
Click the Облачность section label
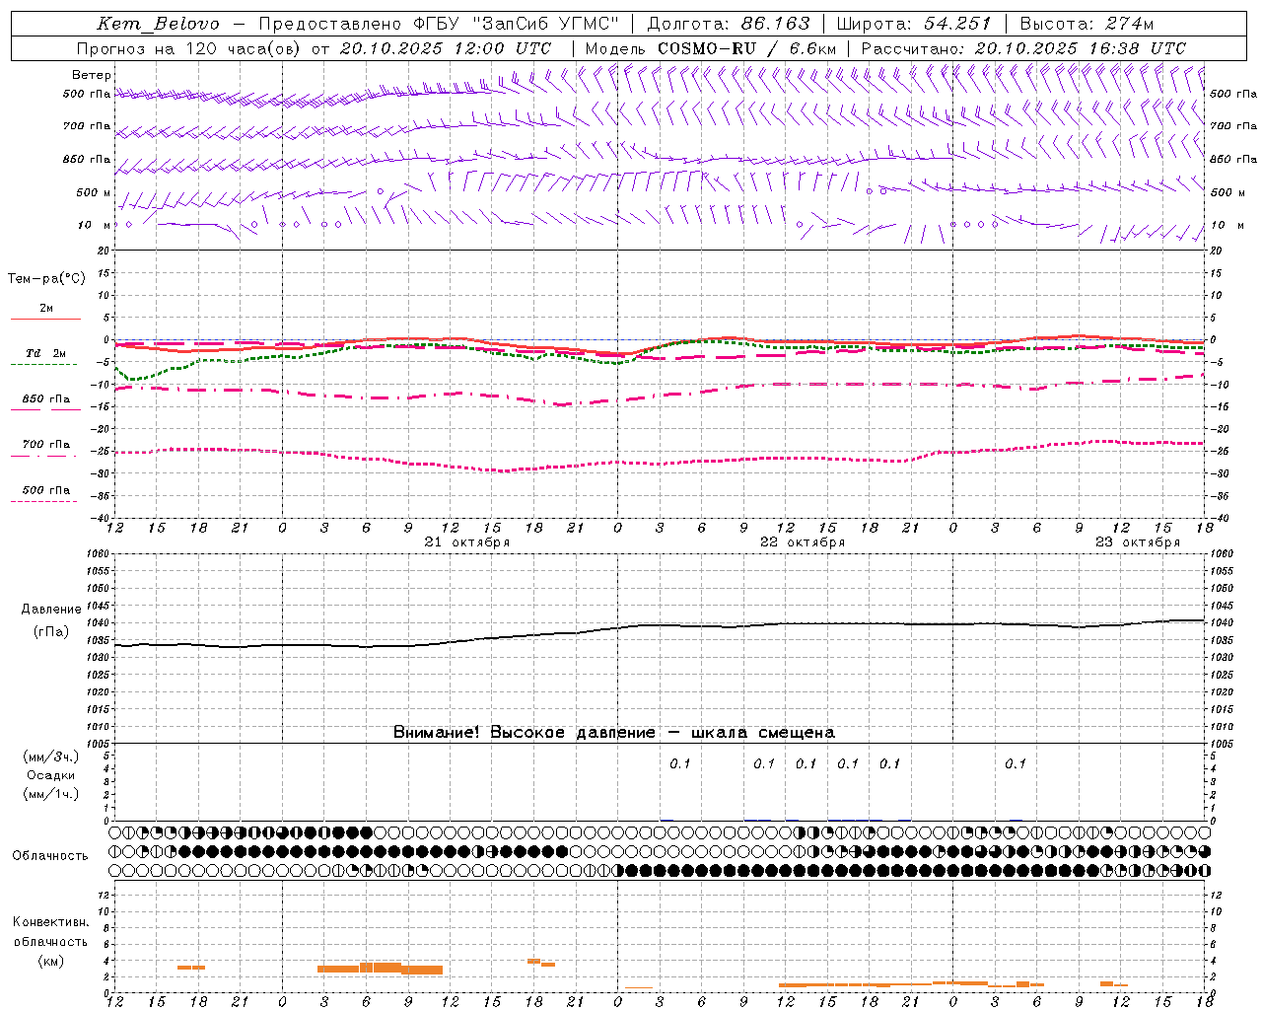click(50, 856)
